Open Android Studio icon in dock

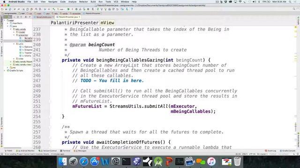tap(158, 161)
